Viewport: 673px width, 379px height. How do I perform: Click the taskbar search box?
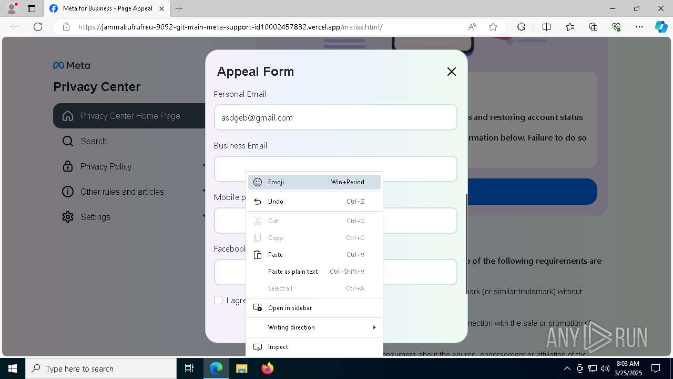101,368
